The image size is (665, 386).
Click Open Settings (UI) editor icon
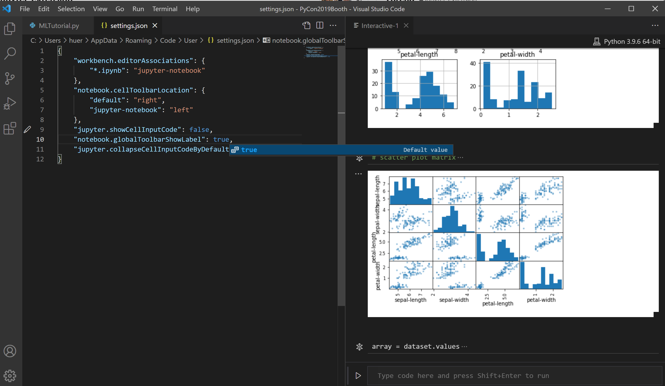(x=306, y=25)
